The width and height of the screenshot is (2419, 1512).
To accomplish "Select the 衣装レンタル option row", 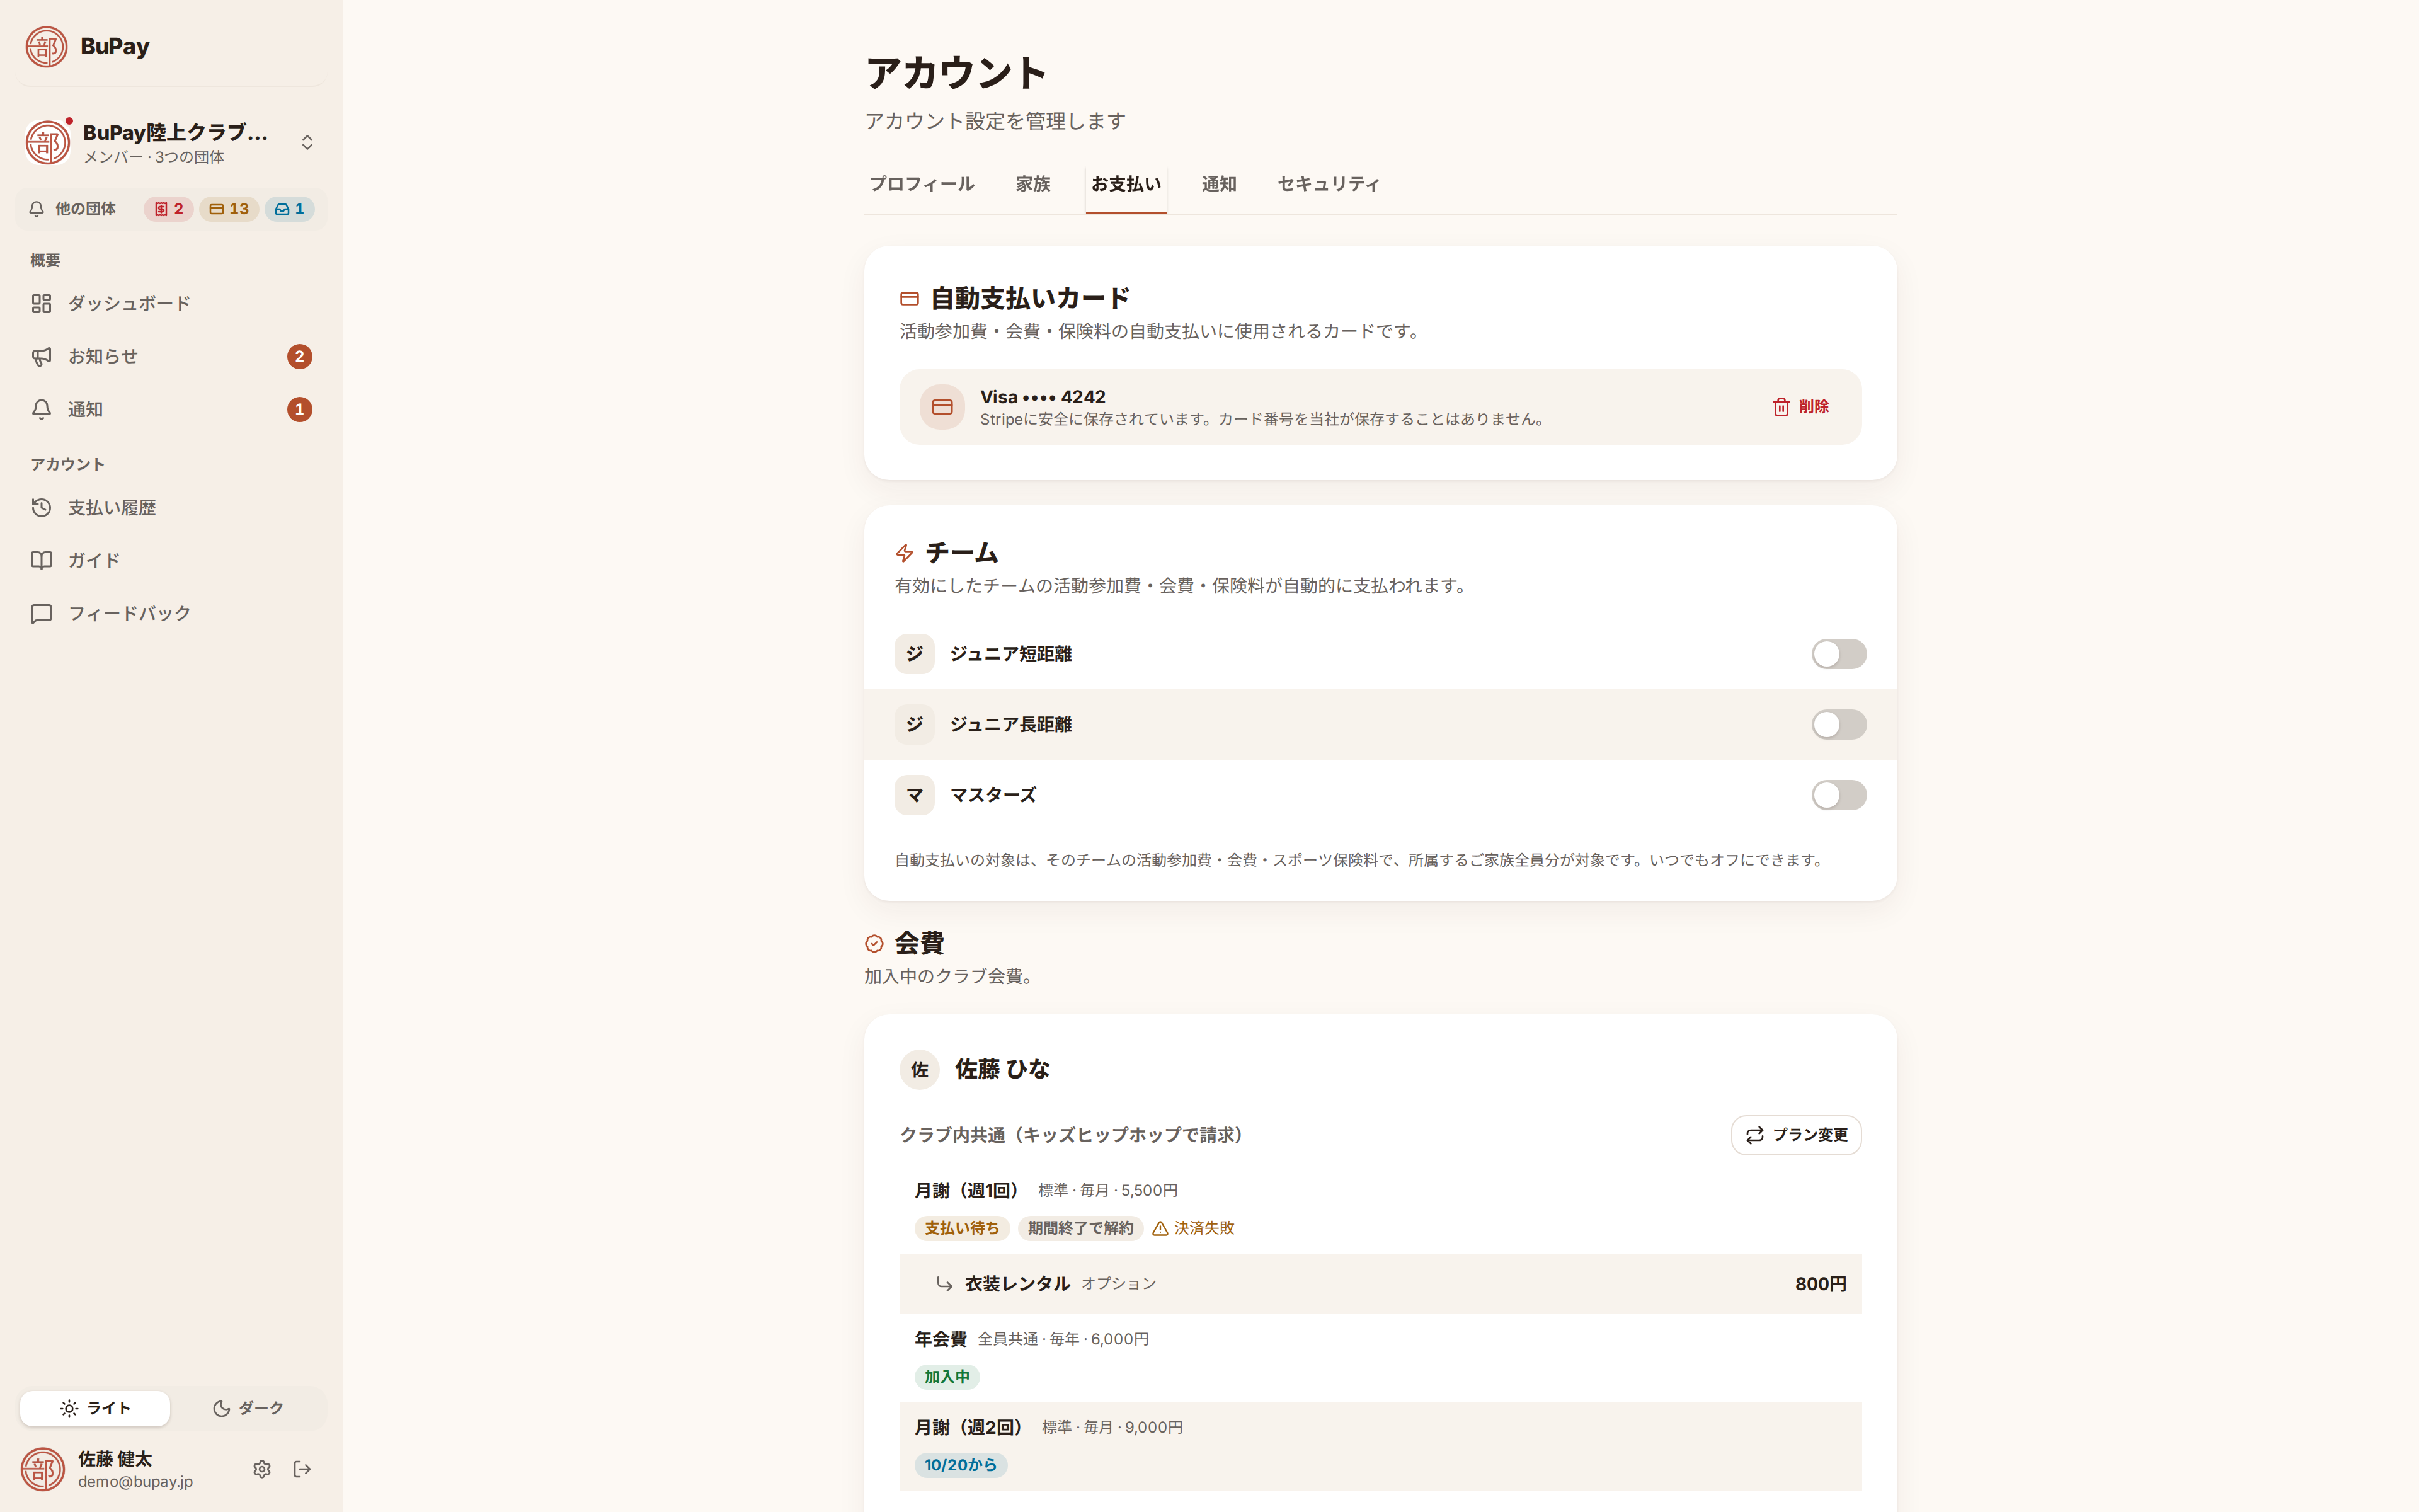I will coord(1380,1284).
